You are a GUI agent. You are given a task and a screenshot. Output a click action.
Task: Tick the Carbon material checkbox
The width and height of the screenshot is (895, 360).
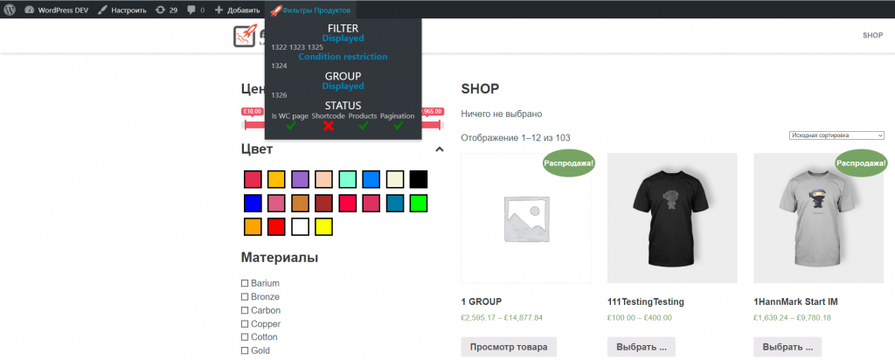click(246, 310)
